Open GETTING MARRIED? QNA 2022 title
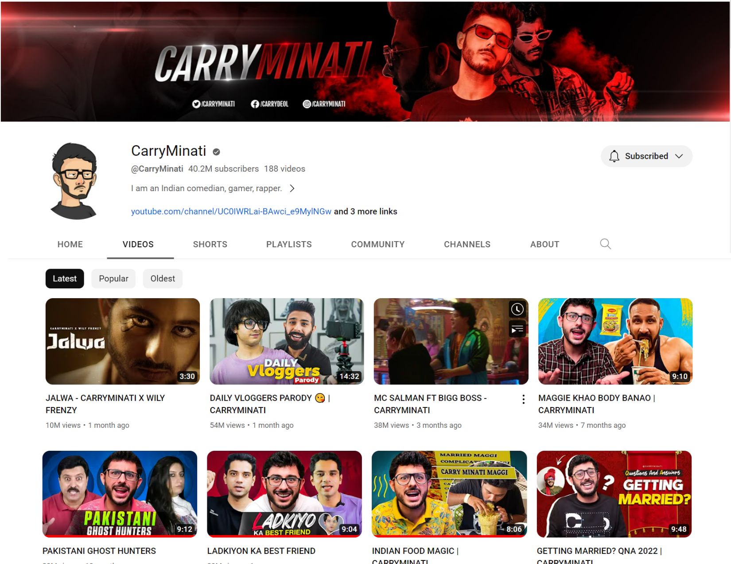This screenshot has width=731, height=564. pyautogui.click(x=599, y=556)
